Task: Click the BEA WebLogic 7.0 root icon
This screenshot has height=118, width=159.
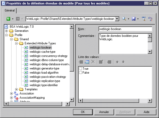Action: (6, 27)
